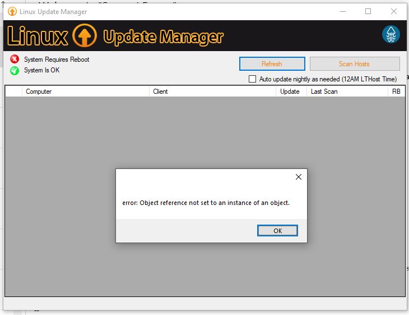
Task: Sort by the Client column header
Action: 213,92
